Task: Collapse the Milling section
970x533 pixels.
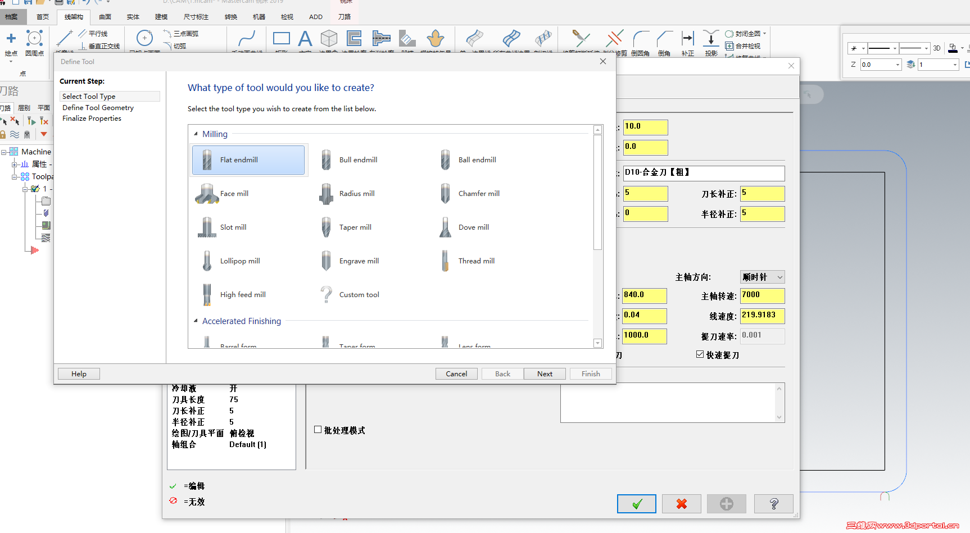Action: pos(196,134)
